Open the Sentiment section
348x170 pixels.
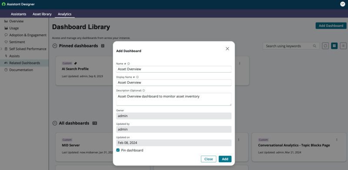pyautogui.click(x=17, y=42)
